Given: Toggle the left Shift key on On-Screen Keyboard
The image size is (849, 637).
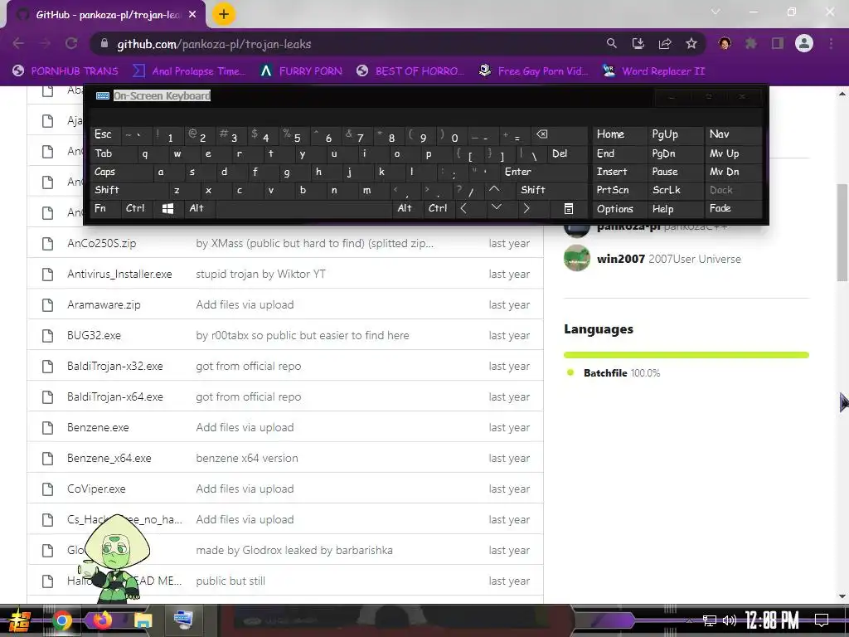Looking at the screenshot, I should coord(129,190).
